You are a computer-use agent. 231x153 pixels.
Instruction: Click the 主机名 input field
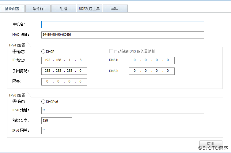click(123, 24)
